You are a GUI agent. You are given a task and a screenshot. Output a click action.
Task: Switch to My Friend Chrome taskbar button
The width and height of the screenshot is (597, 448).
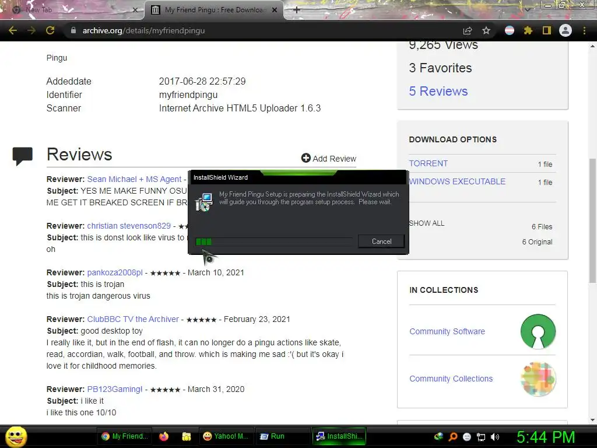coord(125,436)
